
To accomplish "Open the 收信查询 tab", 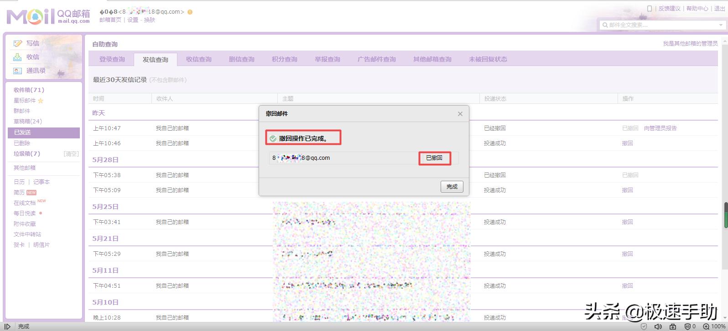I will pyautogui.click(x=198, y=59).
